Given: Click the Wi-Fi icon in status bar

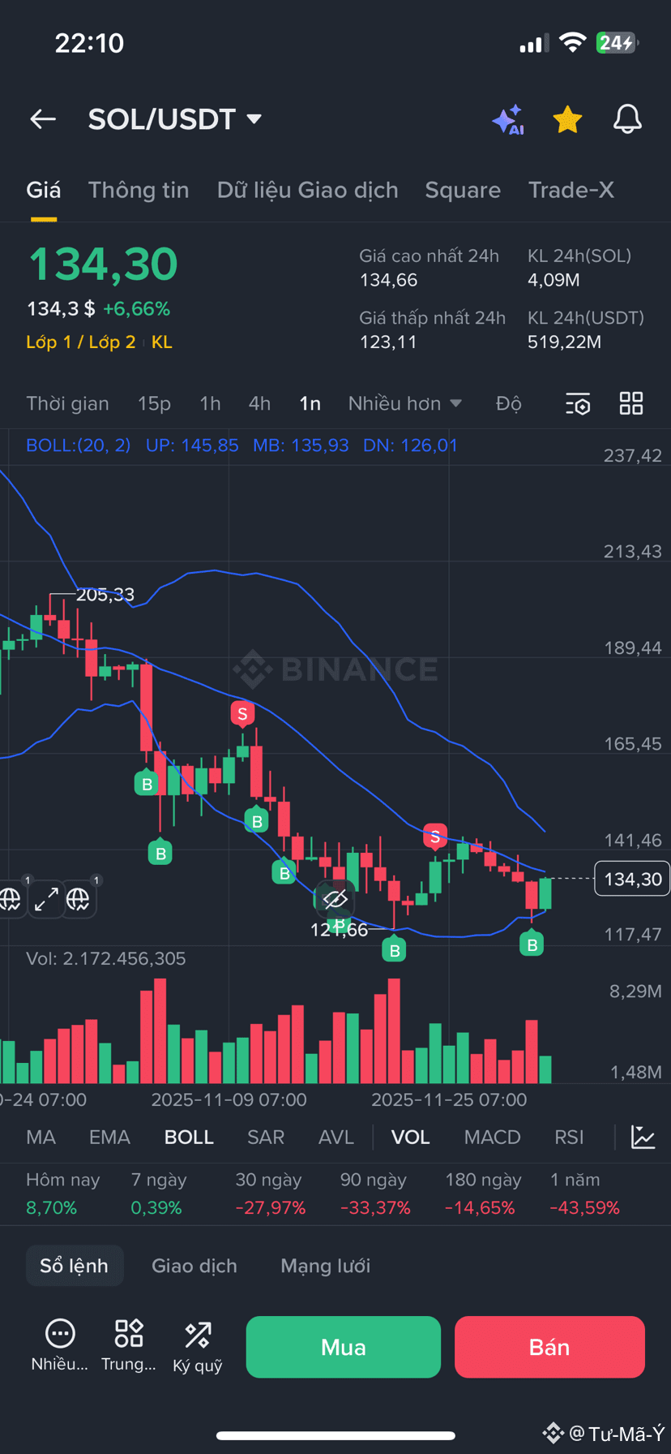Looking at the screenshot, I should (x=572, y=43).
